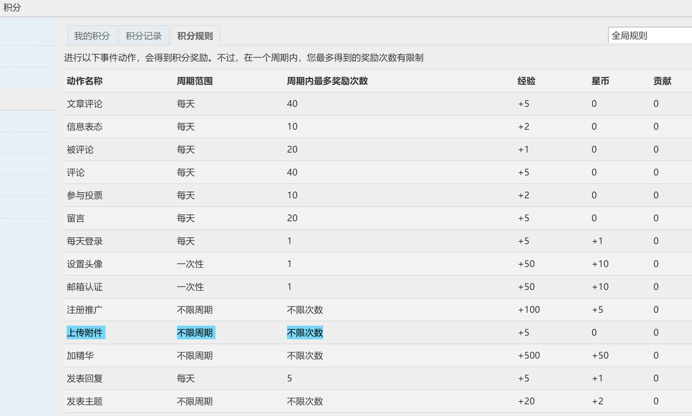Click the 动作名称 column header
This screenshot has width=692, height=416.
point(85,81)
